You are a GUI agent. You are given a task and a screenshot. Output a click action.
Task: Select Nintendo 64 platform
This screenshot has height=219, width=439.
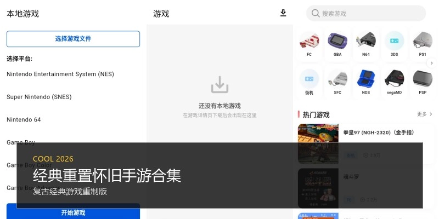click(24, 119)
